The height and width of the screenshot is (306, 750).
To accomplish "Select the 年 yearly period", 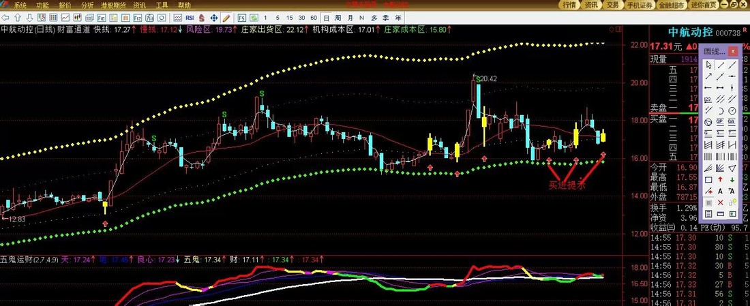I will (x=398, y=18).
